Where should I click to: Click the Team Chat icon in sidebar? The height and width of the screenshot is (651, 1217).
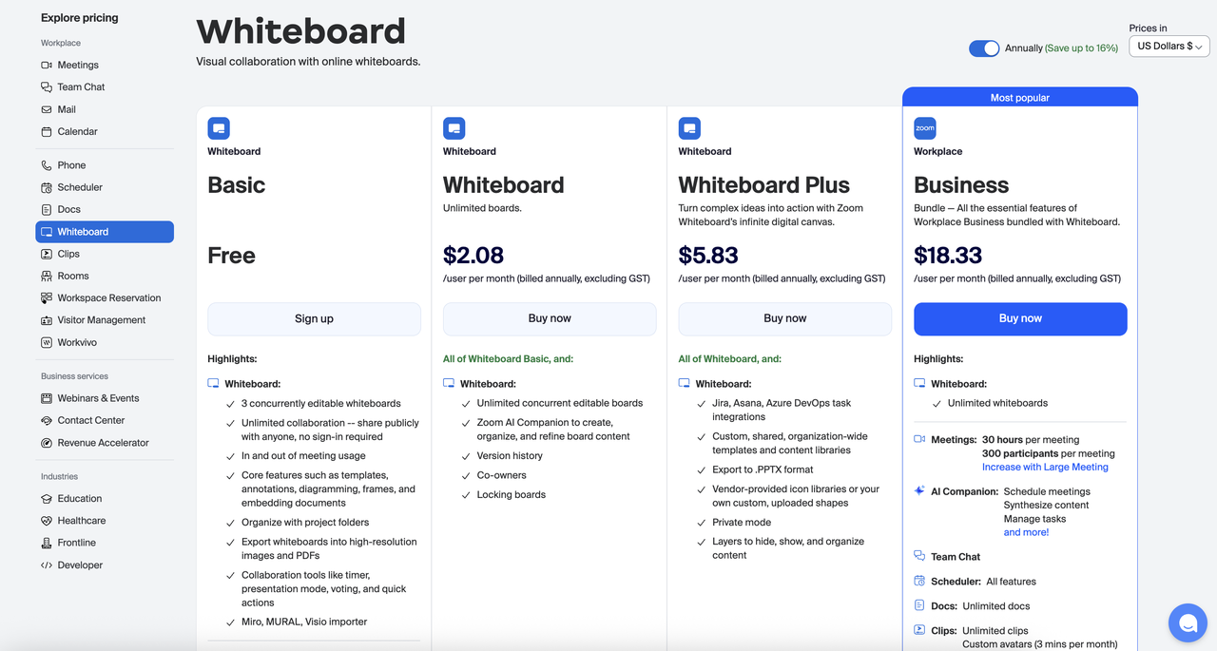click(47, 87)
